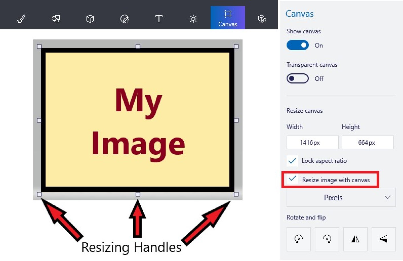Disable Resize image with canvas

[x=292, y=179]
